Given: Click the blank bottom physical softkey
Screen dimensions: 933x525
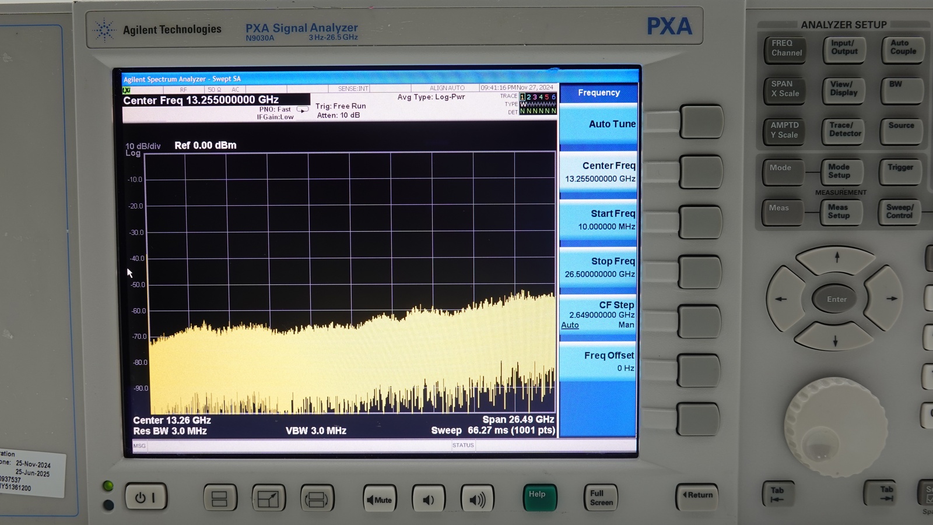Looking at the screenshot, I should 699,419.
